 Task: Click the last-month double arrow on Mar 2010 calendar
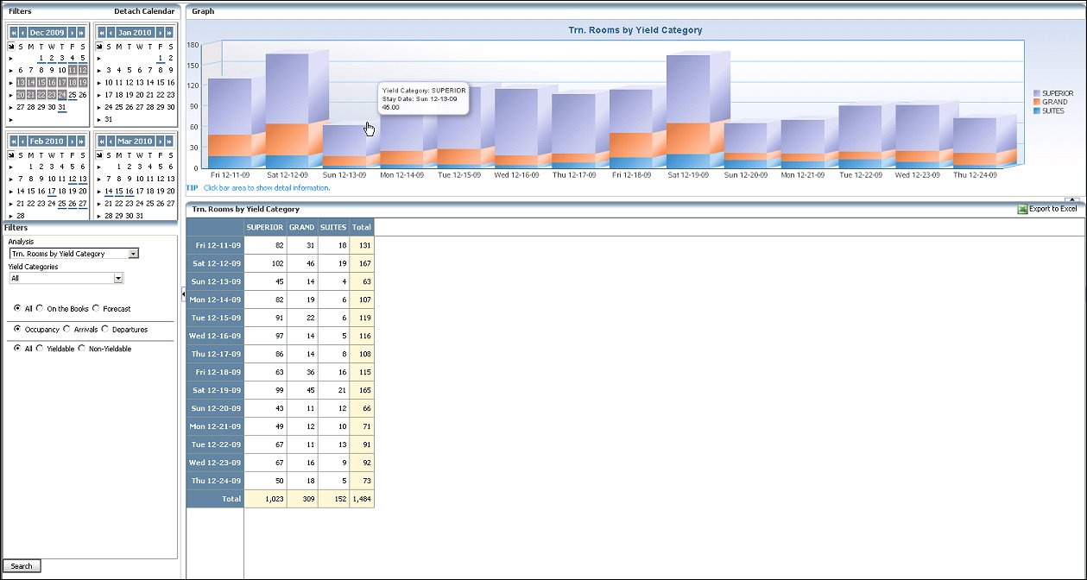pos(169,141)
